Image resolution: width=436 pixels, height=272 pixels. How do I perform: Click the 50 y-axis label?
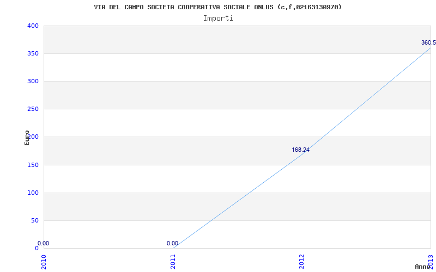[34, 221]
